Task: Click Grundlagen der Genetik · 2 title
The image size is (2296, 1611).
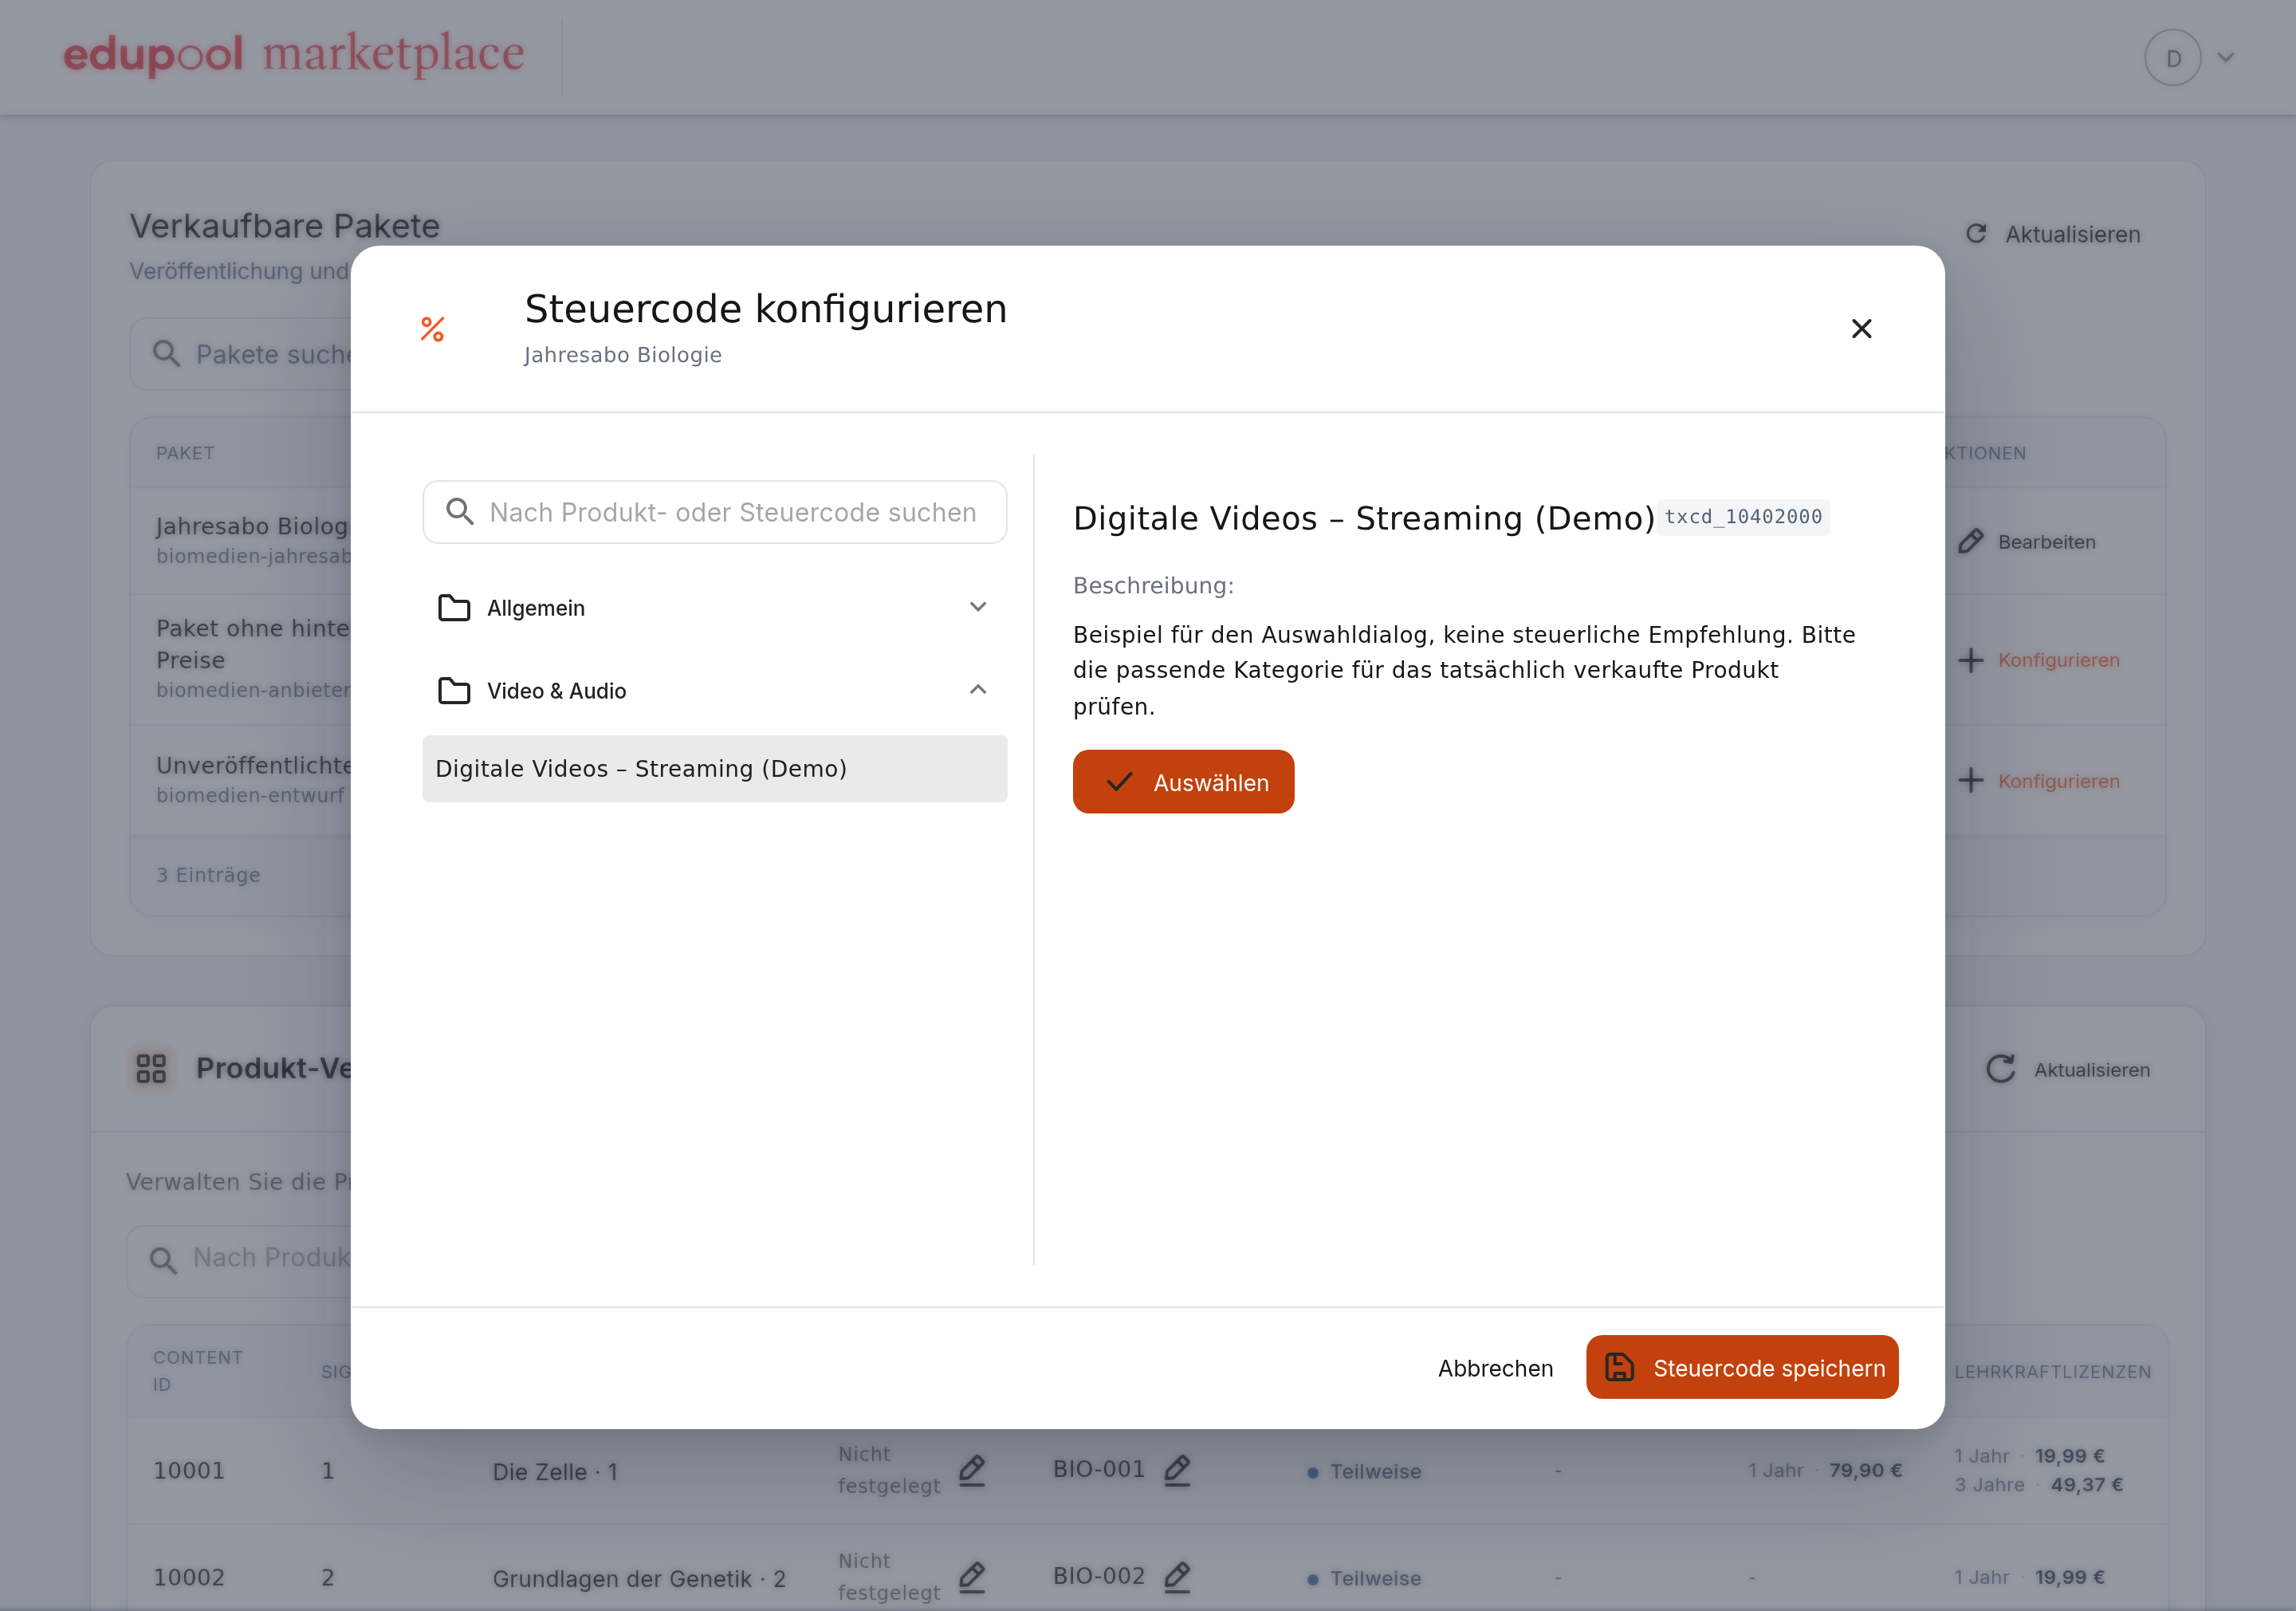Action: tap(639, 1578)
